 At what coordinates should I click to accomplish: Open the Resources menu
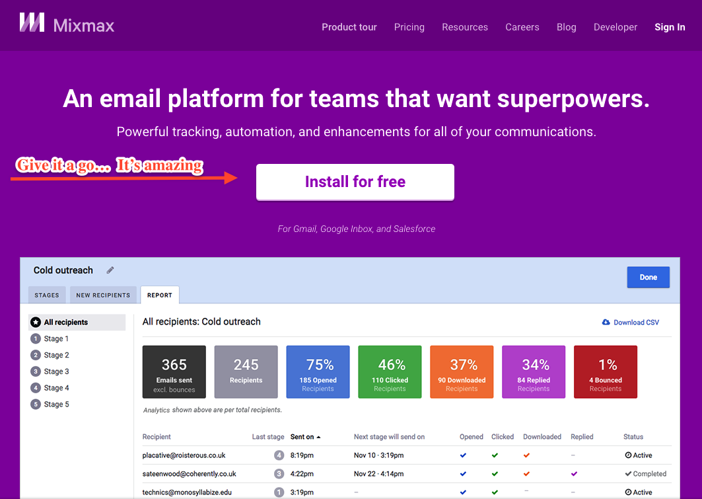pyautogui.click(x=465, y=27)
